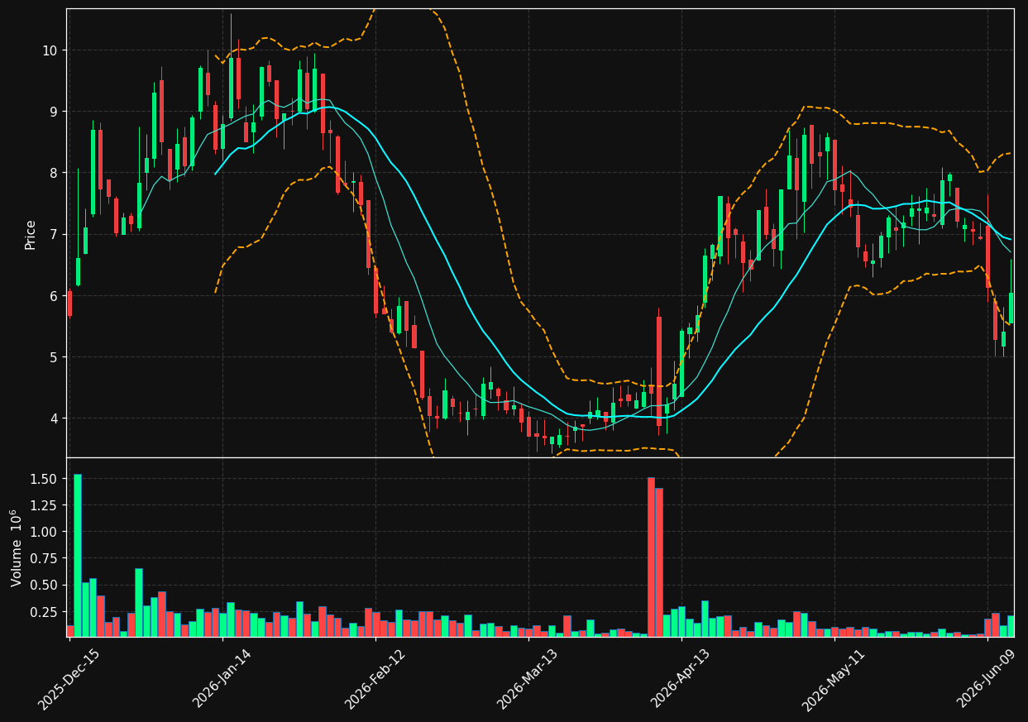This screenshot has height=722, width=1028.
Task: Click the volume tick label 1.50
Action: pos(44,479)
